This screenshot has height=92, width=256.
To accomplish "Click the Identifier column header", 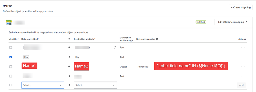I will (14, 39).
